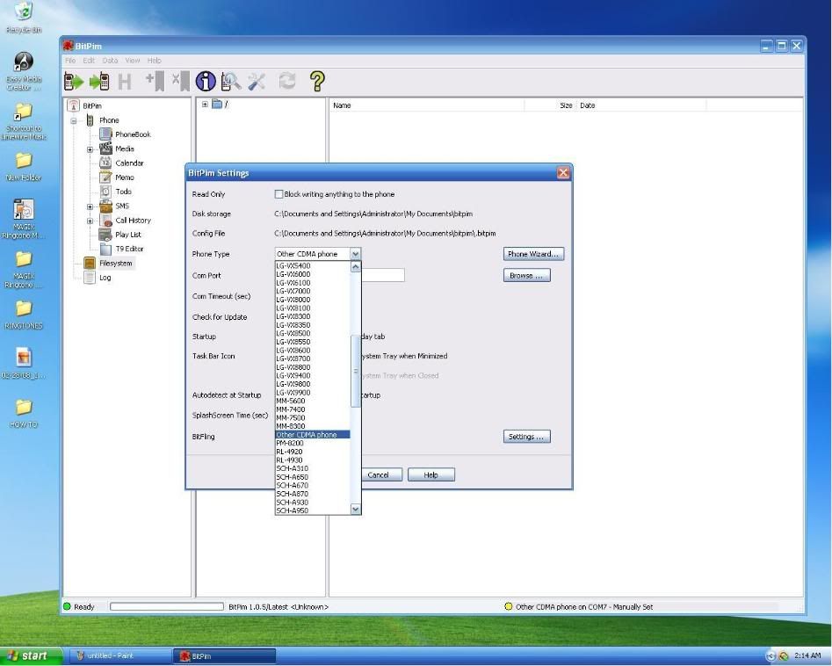
Task: Click the phone list scrollbar thumb
Action: [x=356, y=372]
